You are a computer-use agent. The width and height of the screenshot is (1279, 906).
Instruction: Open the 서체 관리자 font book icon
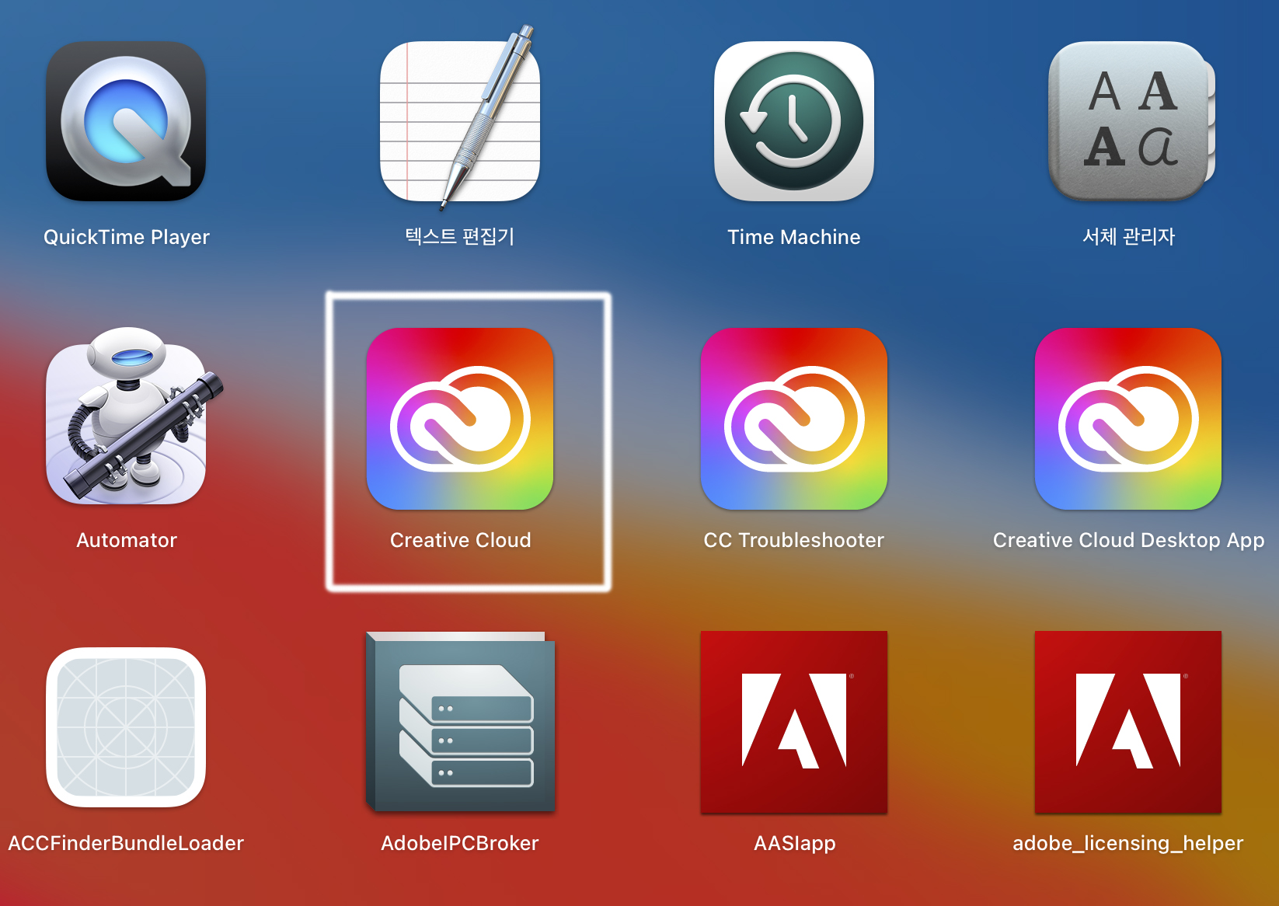coord(1131,121)
